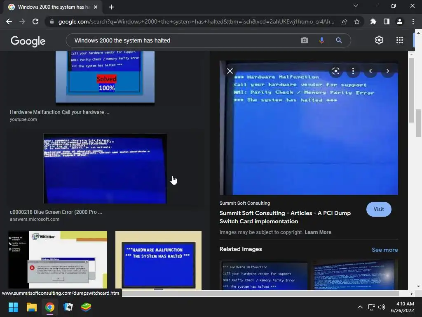Show hidden system tray icons
This screenshot has height=317, width=422.
[360, 307]
